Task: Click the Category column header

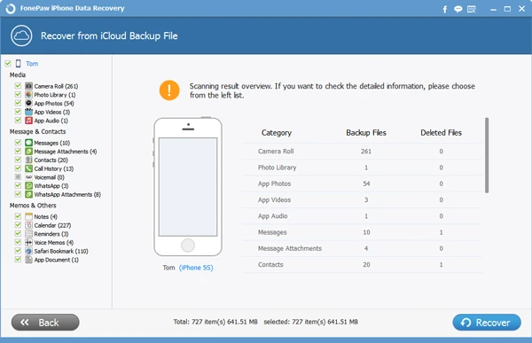Action: (276, 133)
